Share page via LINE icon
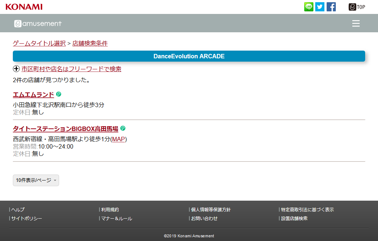378x241 pixels. click(309, 7)
